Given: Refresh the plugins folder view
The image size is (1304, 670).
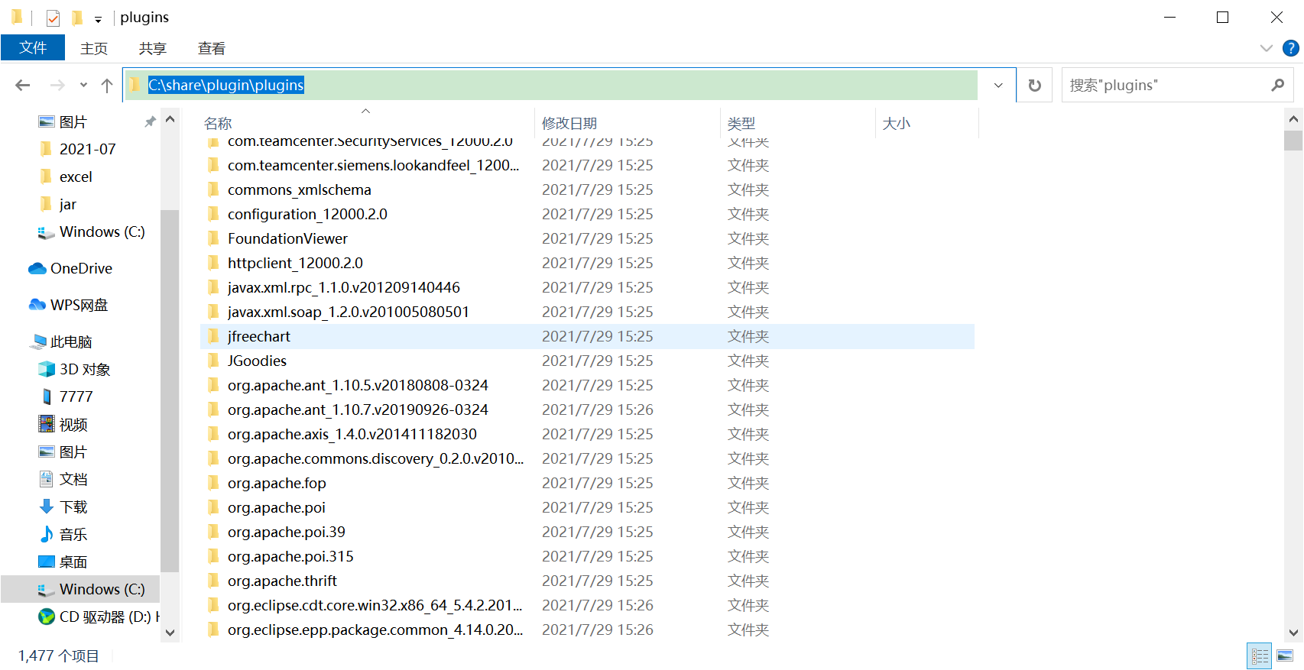Looking at the screenshot, I should coord(1034,85).
